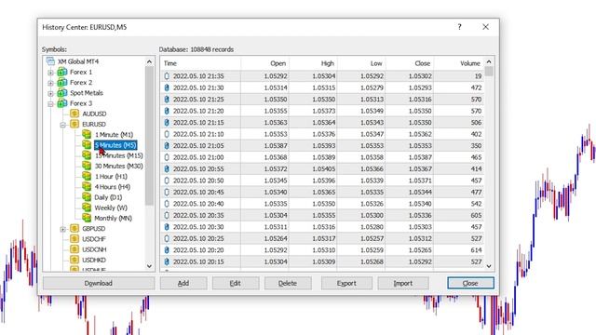The width and height of the screenshot is (596, 335).
Task: Click the Add record button
Action: click(183, 283)
